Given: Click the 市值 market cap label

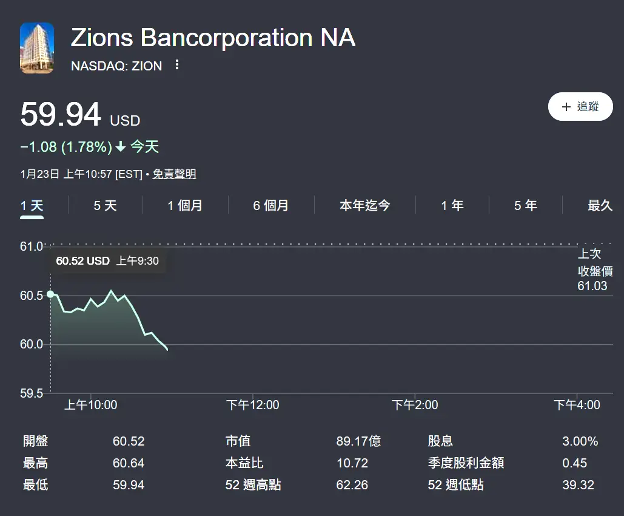Looking at the screenshot, I should point(238,441).
